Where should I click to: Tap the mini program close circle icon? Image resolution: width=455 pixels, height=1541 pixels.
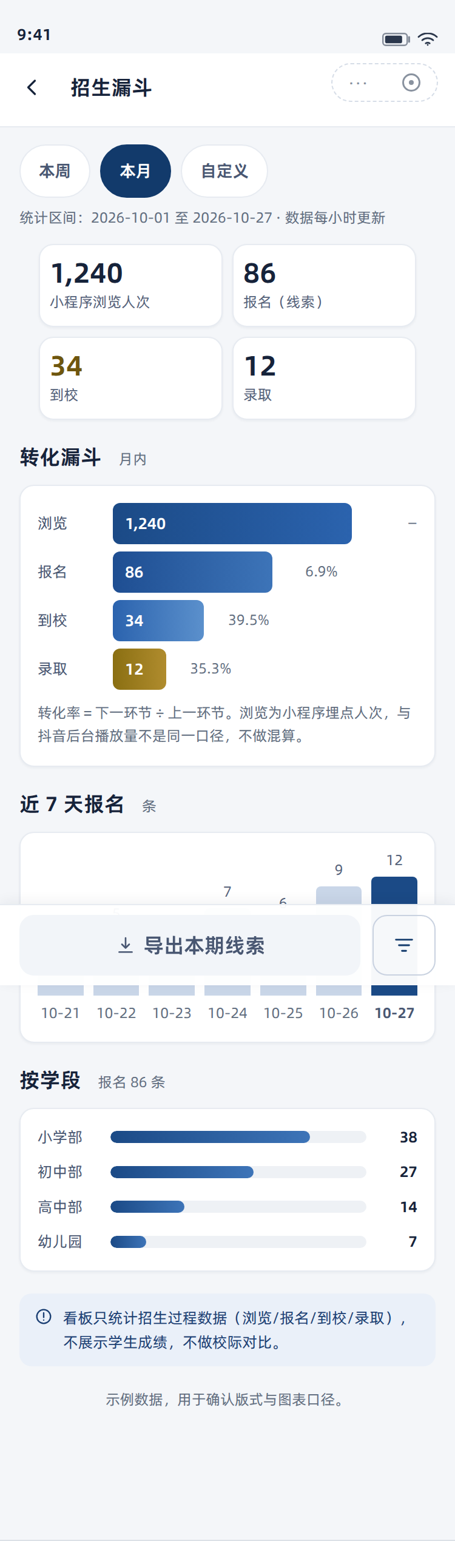pyautogui.click(x=411, y=83)
